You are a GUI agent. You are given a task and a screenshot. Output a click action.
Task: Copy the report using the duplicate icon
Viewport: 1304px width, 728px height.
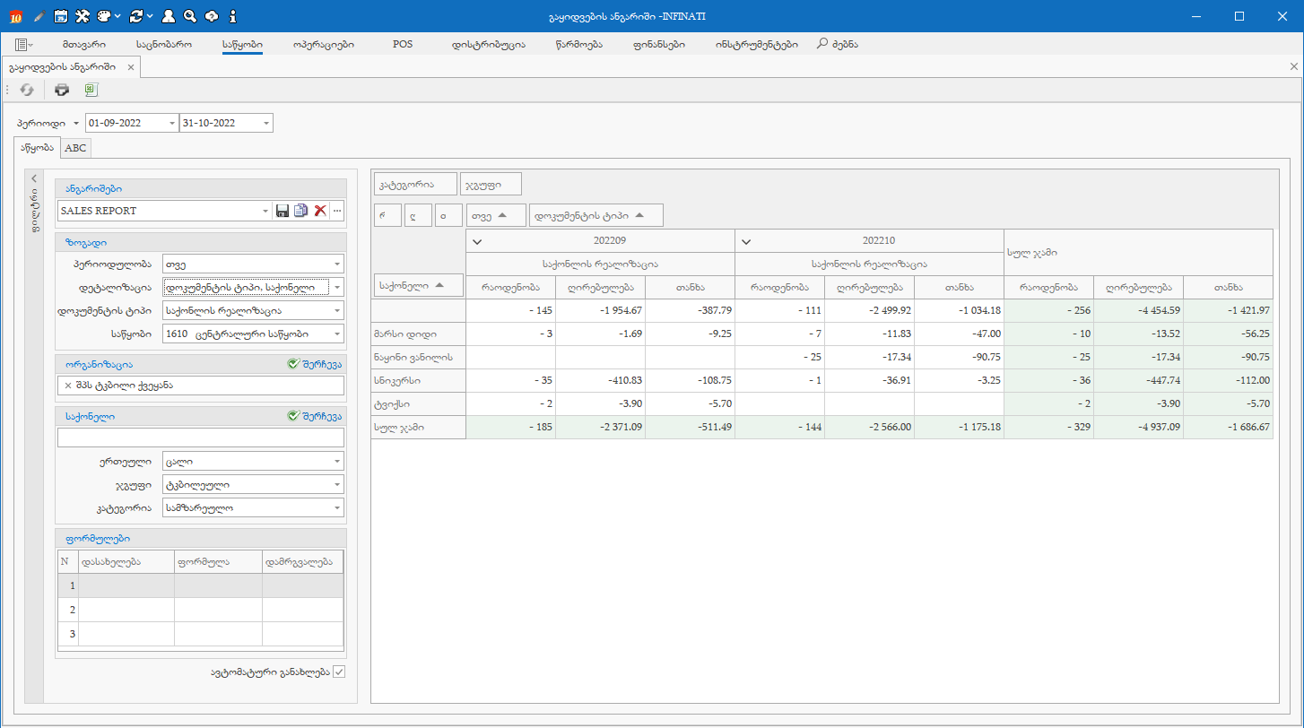300,211
